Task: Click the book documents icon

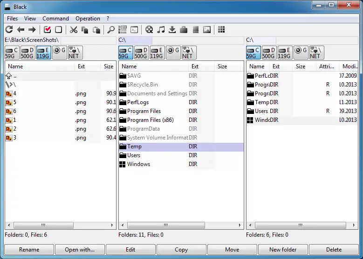Action: click(x=196, y=30)
